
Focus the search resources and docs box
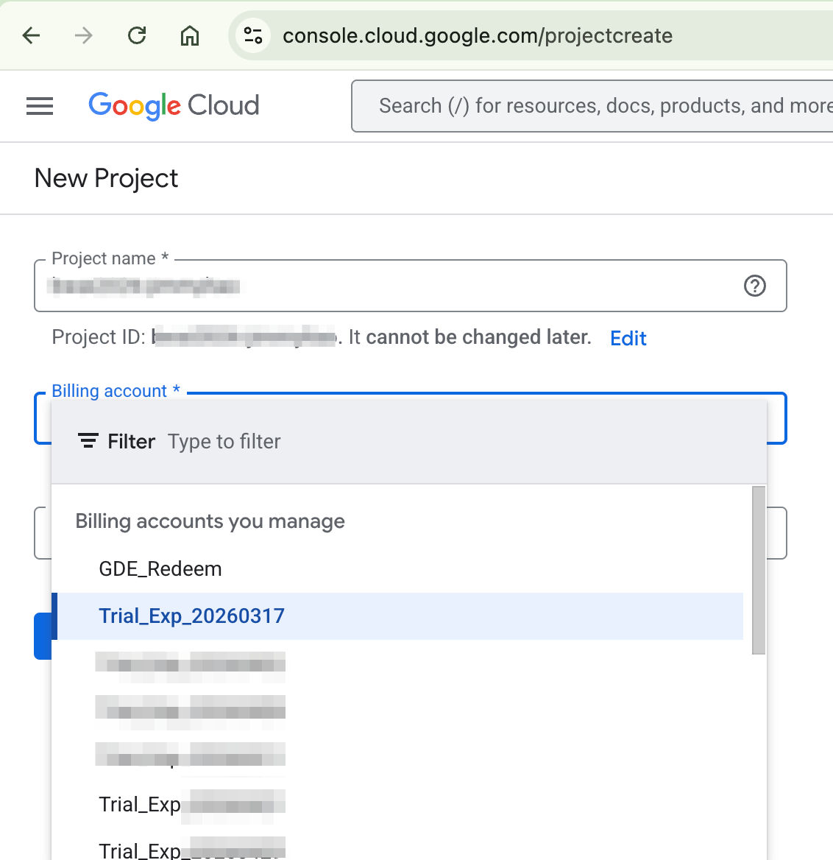coord(592,106)
